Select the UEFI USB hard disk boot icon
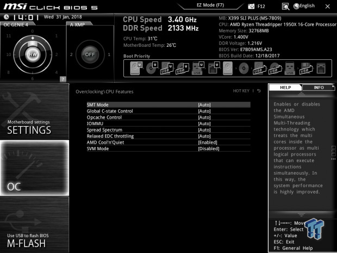 pyautogui.click(x=167, y=68)
